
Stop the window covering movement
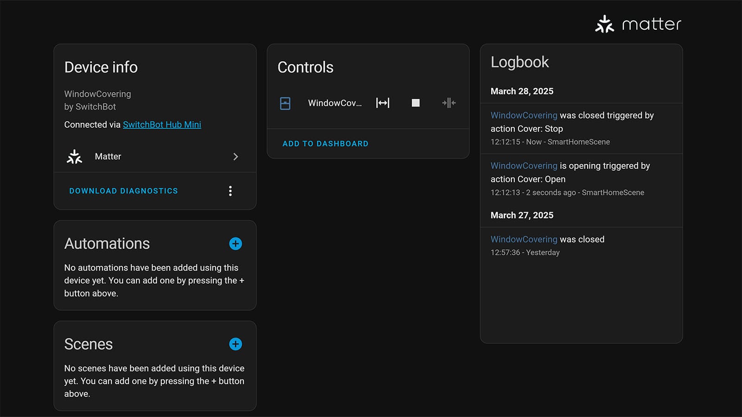click(416, 103)
